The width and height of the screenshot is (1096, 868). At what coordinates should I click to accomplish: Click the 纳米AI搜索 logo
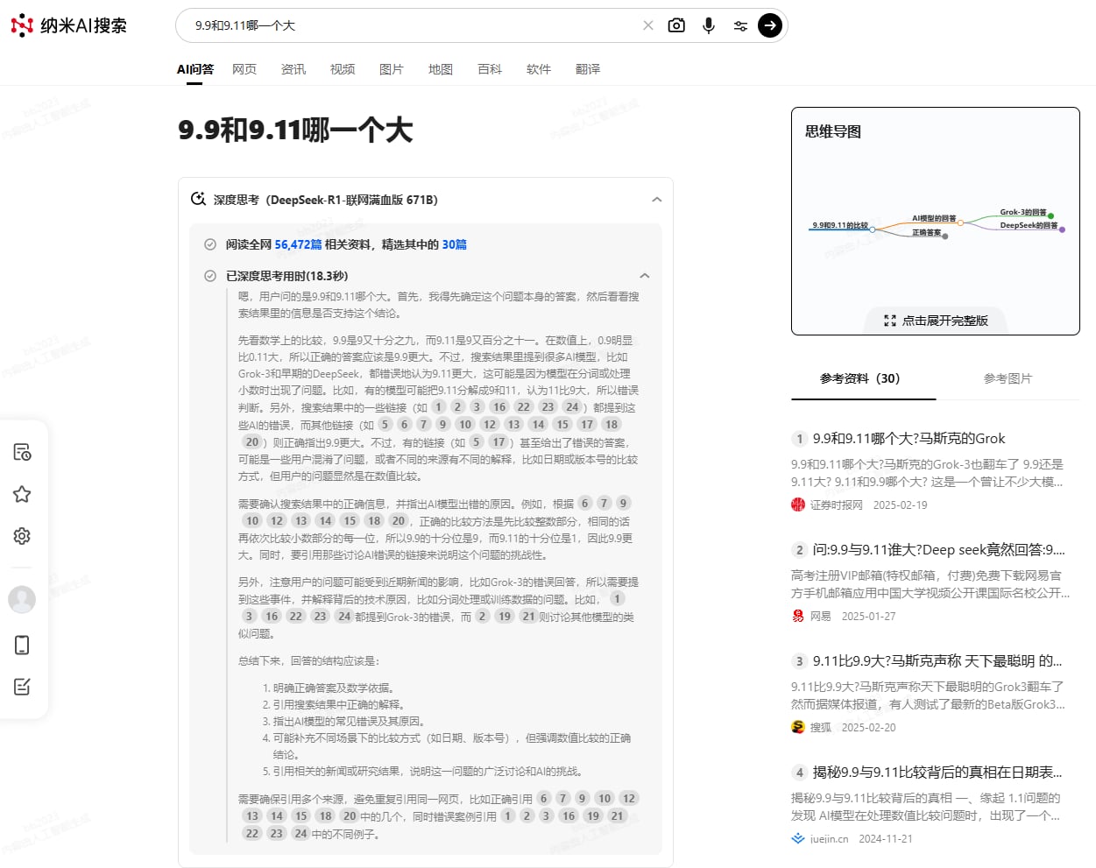(68, 25)
